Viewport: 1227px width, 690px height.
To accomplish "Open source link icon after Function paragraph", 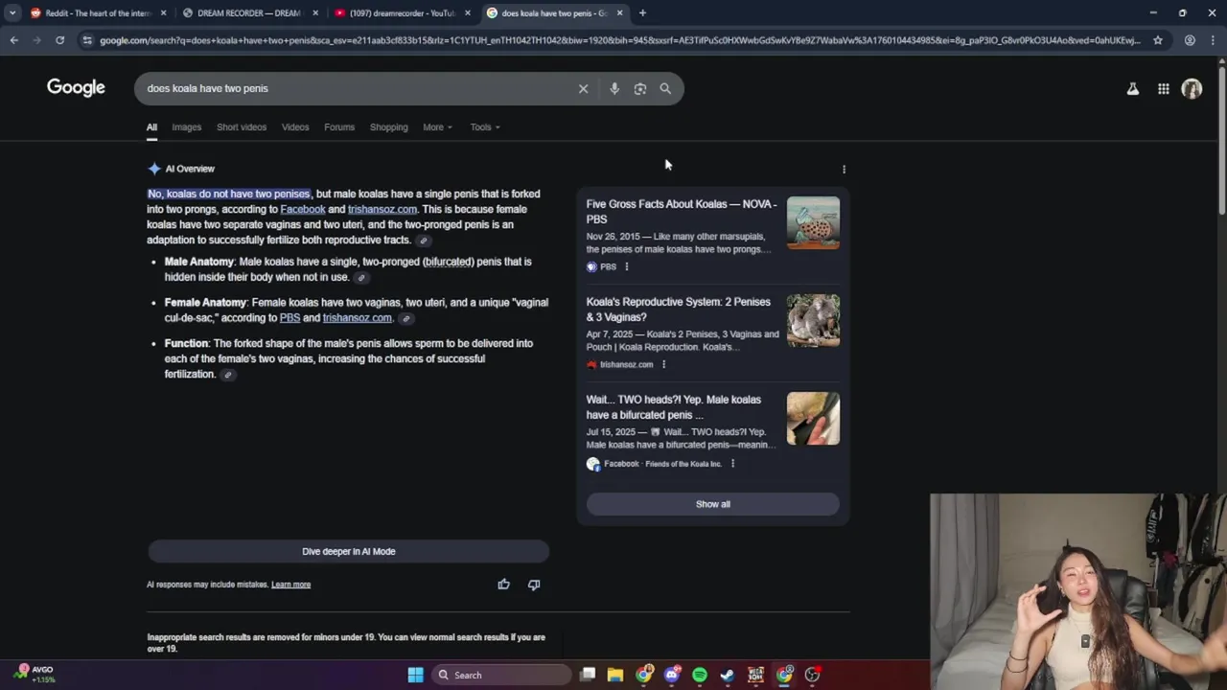I will [228, 375].
